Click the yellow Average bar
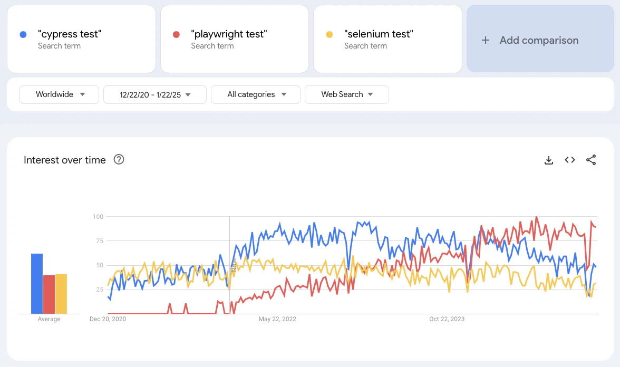Screen dimensions: 620x367 pyautogui.click(x=61, y=294)
